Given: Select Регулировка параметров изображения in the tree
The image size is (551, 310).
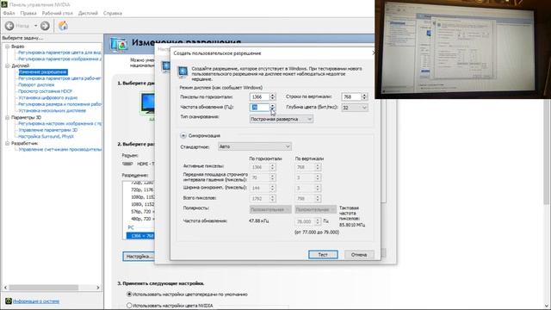Looking at the screenshot, I should pyautogui.click(x=59, y=59).
